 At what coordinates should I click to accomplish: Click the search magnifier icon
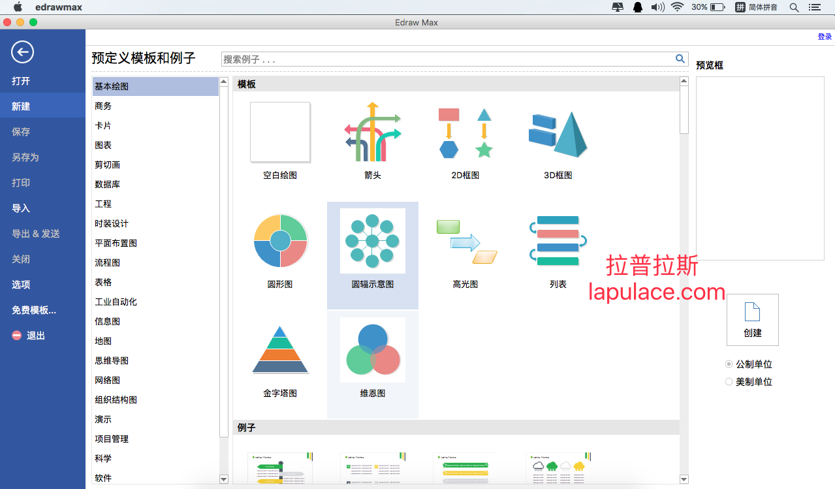point(680,59)
